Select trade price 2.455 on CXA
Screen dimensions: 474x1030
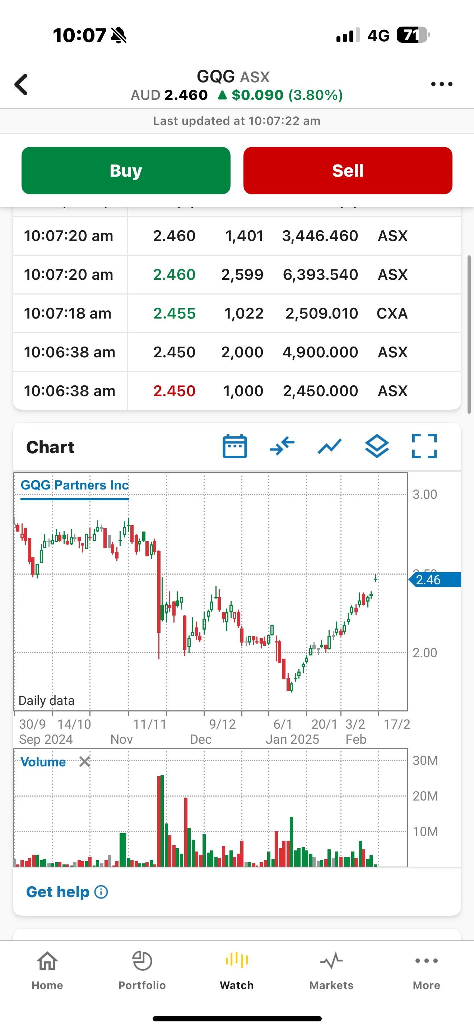(174, 314)
